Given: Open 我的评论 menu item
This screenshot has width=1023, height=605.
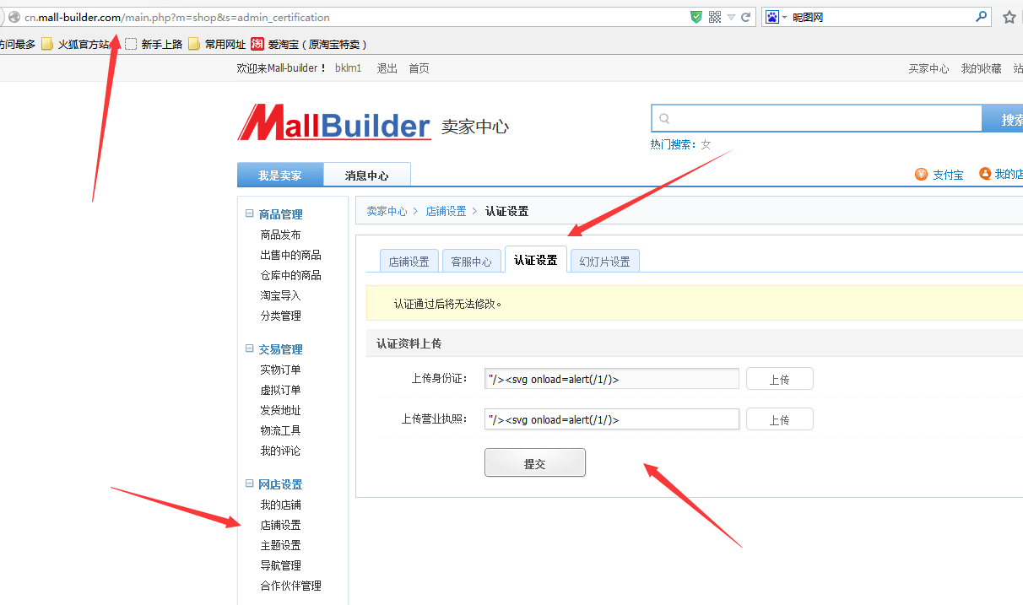Looking at the screenshot, I should click(x=280, y=451).
